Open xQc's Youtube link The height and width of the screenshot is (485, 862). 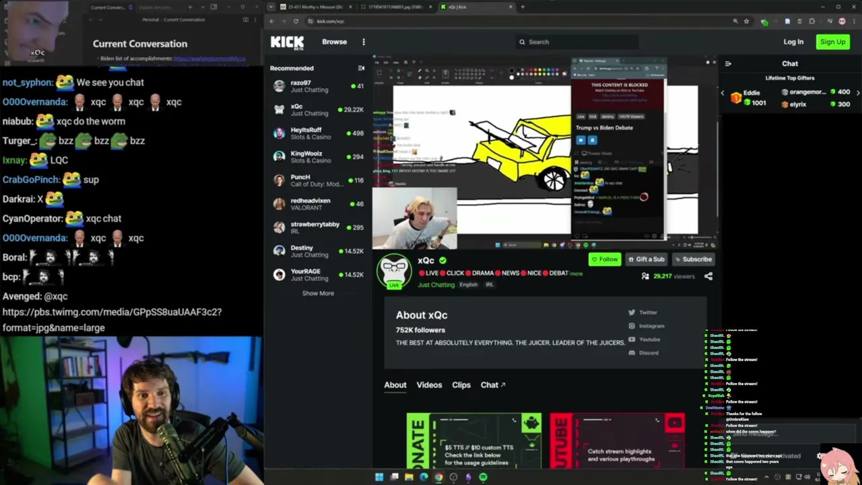coord(644,339)
